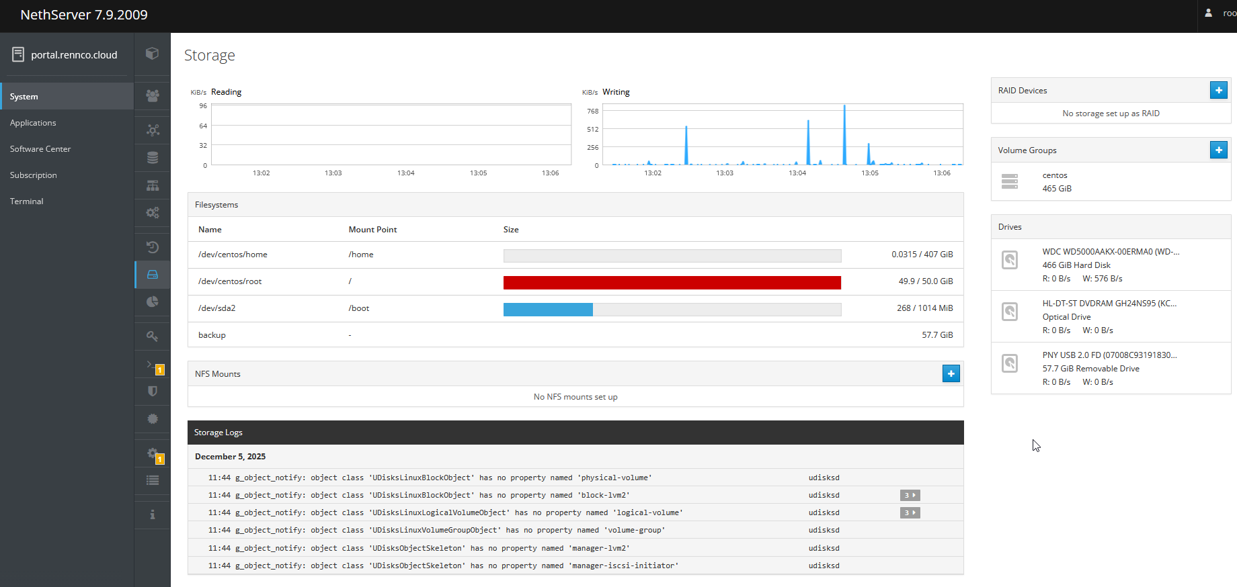Expand the 'logical-volume' log entry count badge
The height and width of the screenshot is (587, 1237).
click(910, 512)
